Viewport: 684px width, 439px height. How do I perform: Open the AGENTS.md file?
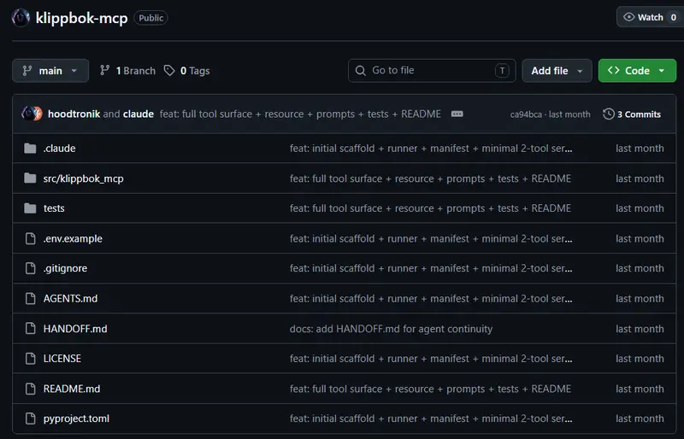coord(70,299)
